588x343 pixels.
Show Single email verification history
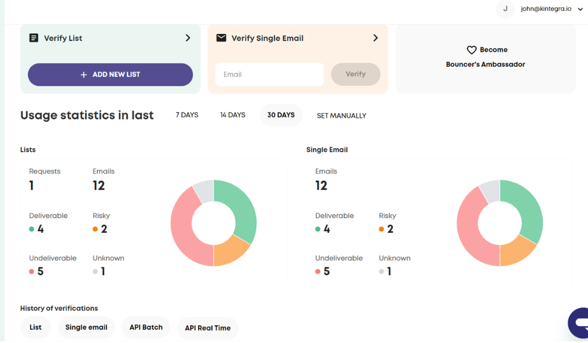(x=86, y=327)
